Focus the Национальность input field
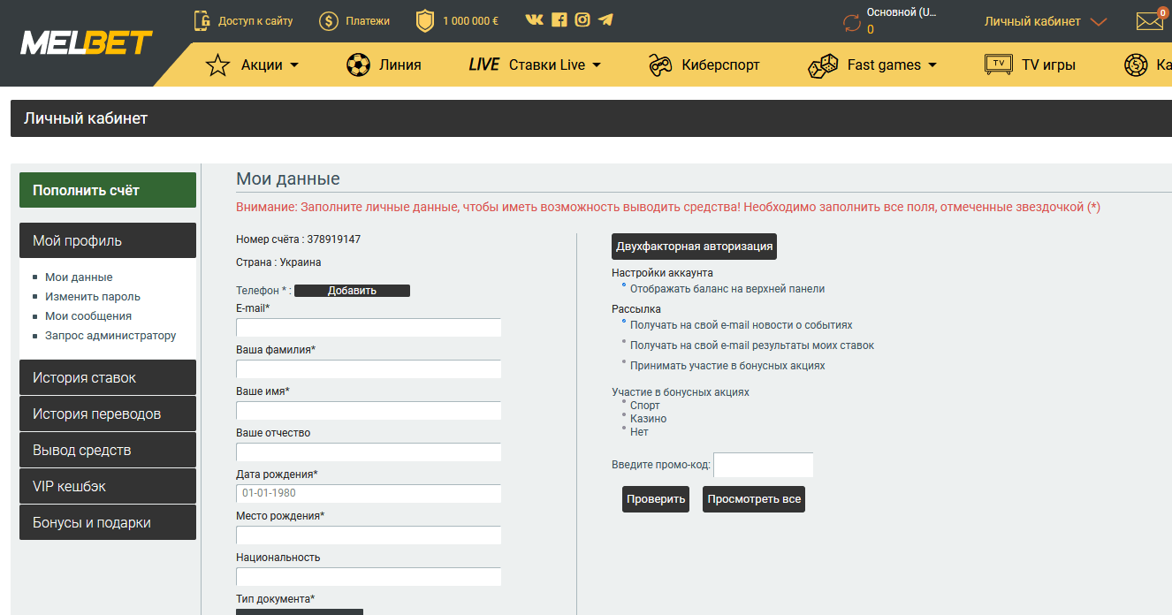 (x=369, y=577)
